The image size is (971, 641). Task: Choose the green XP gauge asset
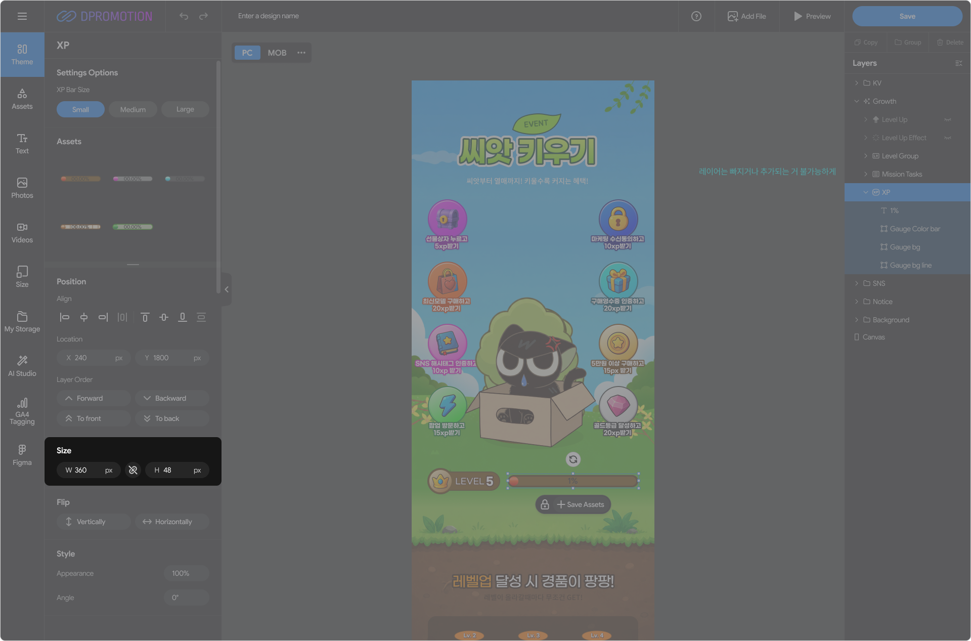click(x=133, y=227)
